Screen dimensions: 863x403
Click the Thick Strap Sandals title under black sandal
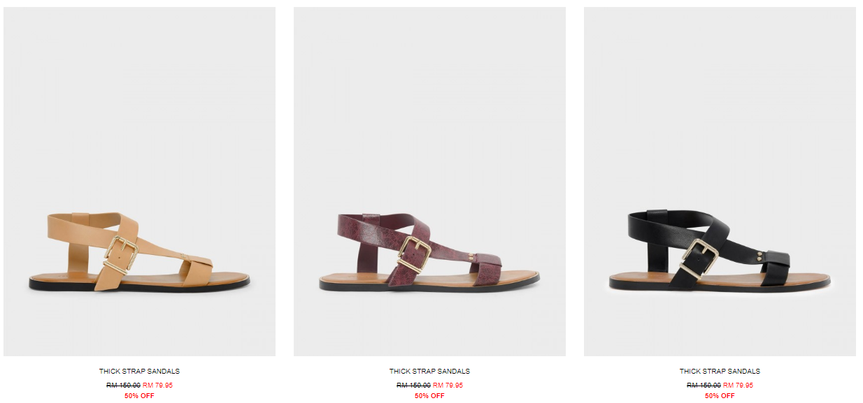point(720,372)
